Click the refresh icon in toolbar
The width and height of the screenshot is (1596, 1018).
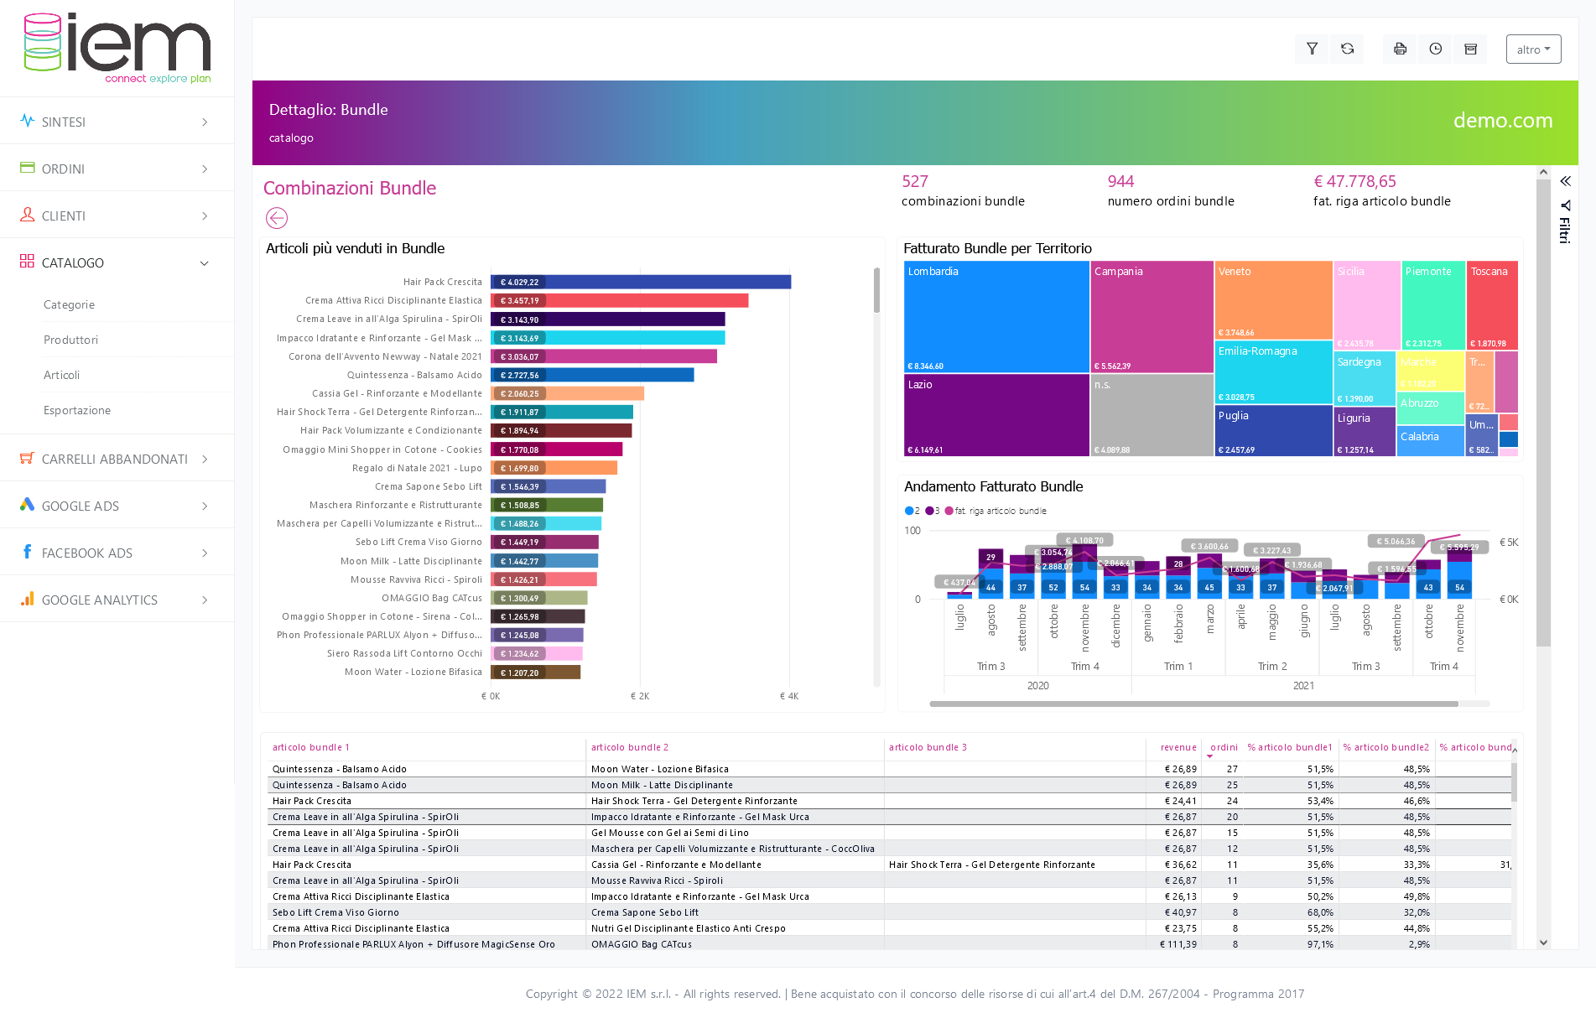click(x=1347, y=49)
